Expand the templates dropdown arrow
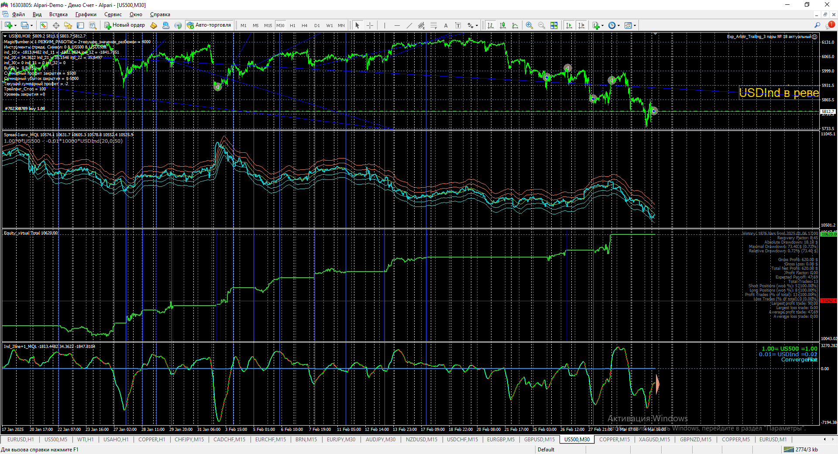 coord(635,25)
